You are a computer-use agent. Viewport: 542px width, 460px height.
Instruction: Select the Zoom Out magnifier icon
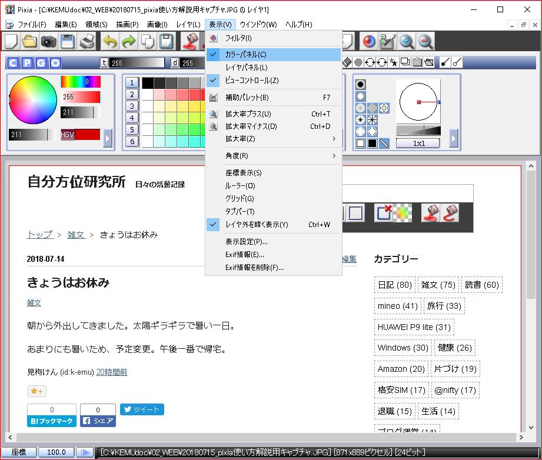(425, 41)
